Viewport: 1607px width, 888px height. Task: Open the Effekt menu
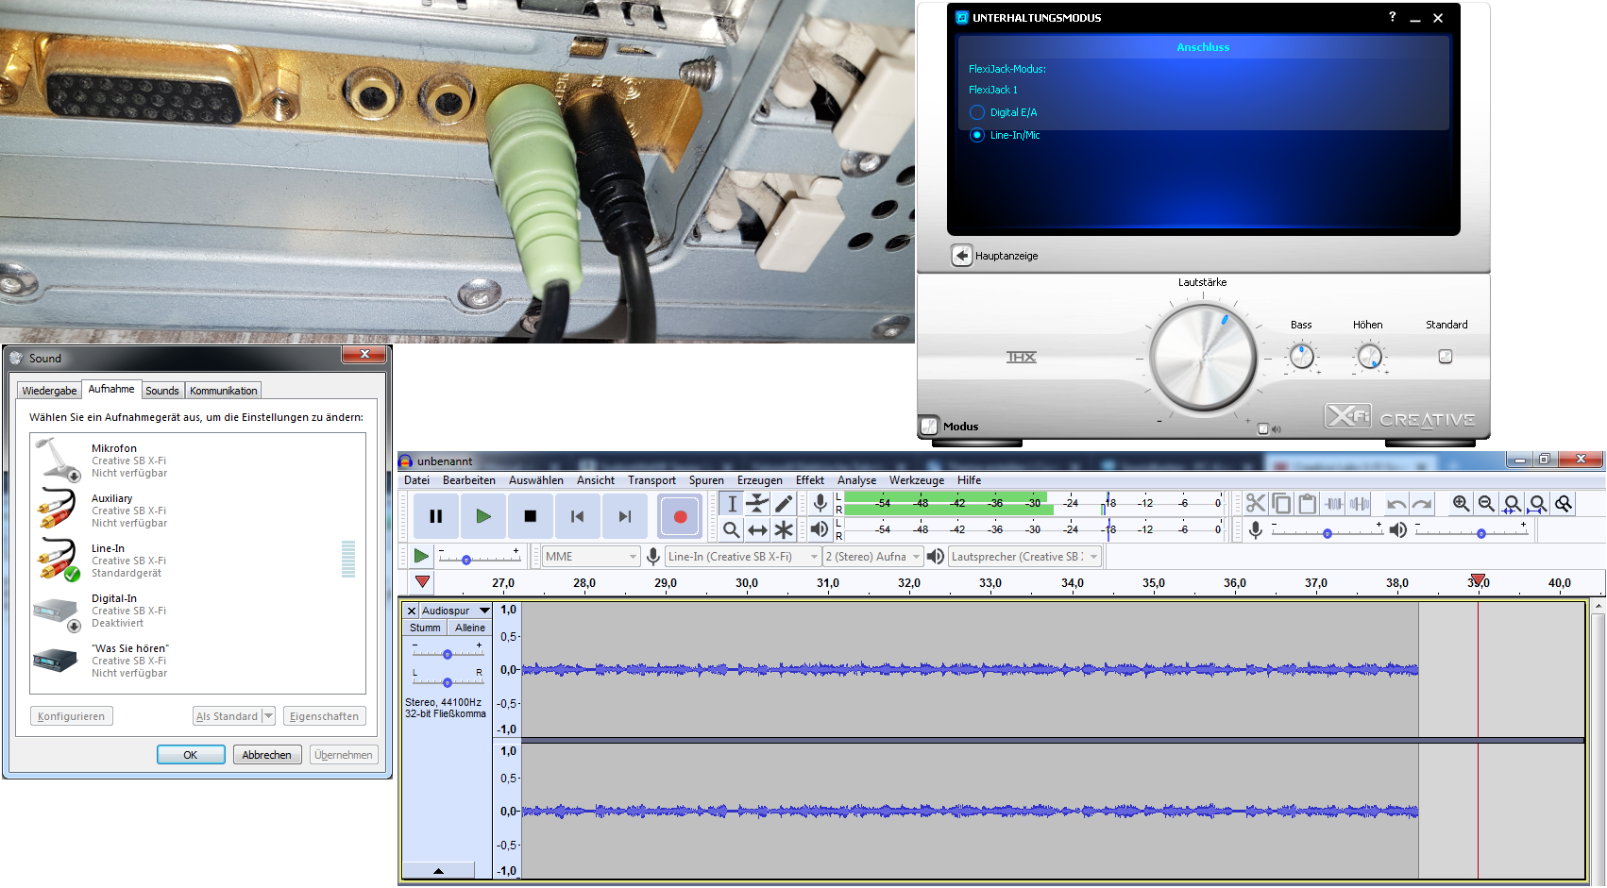click(x=809, y=480)
